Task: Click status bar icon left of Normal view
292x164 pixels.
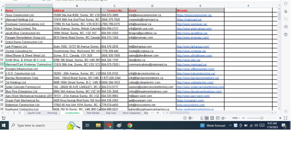Action: click(202, 118)
